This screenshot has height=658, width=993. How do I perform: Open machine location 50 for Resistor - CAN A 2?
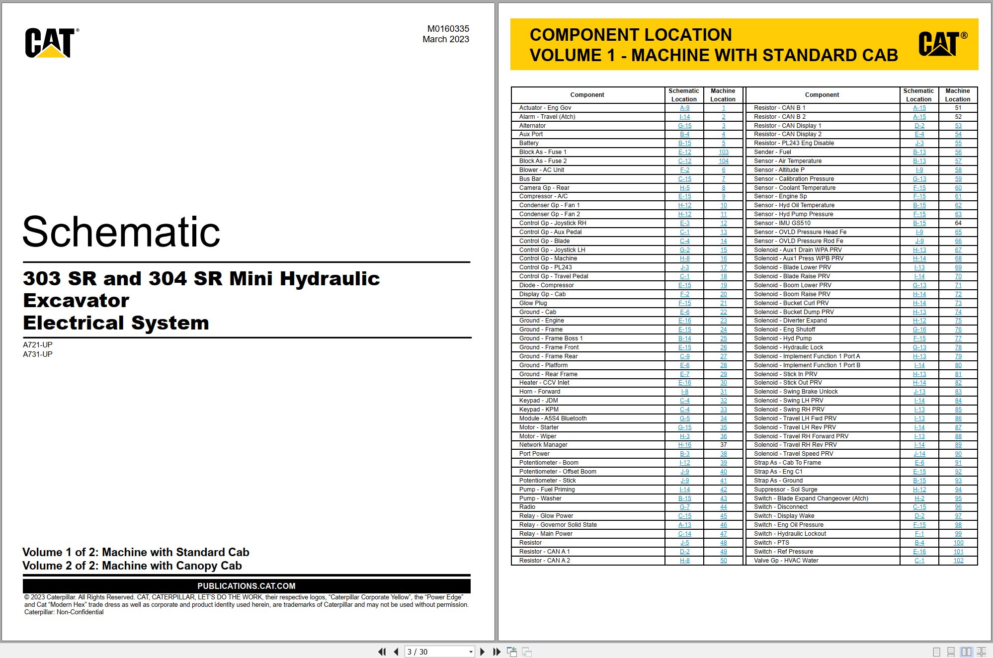click(x=723, y=561)
